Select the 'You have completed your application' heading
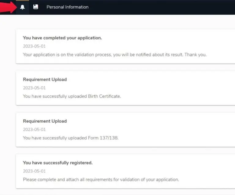 (62, 38)
